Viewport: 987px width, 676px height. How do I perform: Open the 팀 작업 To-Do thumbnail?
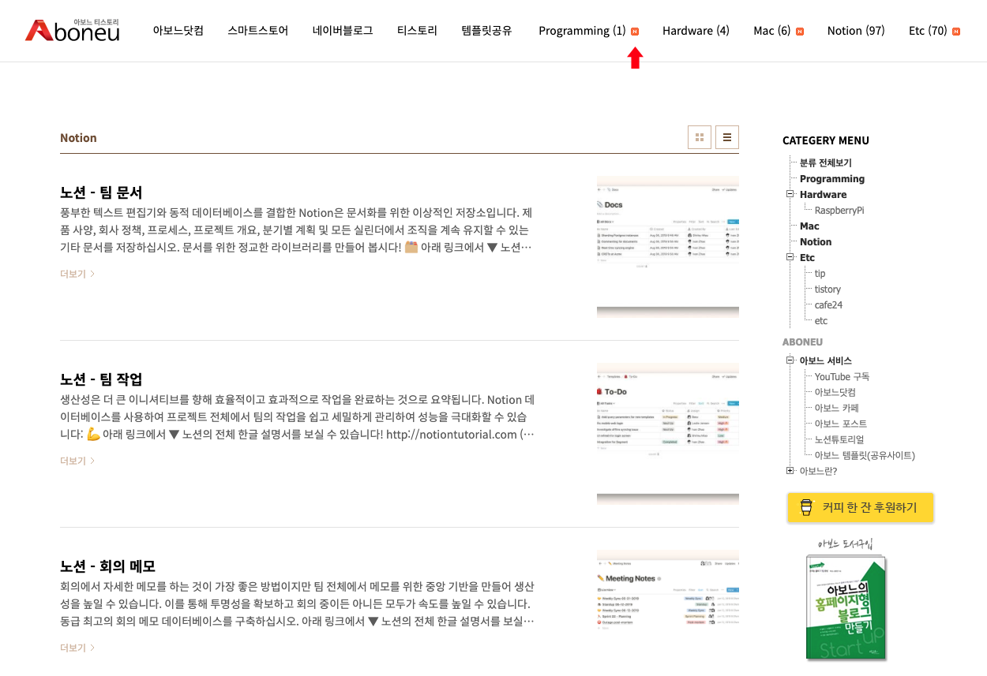pyautogui.click(x=668, y=433)
